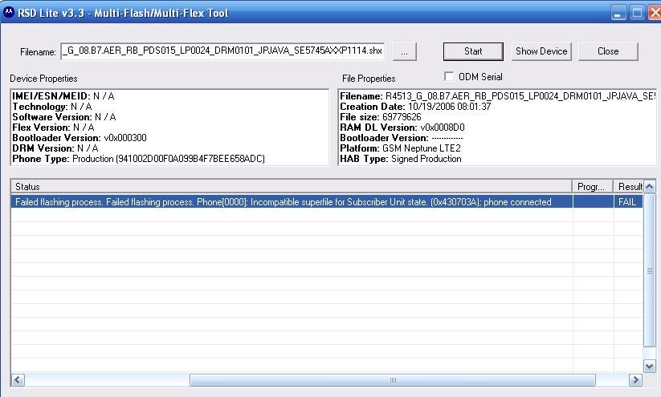This screenshot has height=397, width=661.
Task: Close RSD Lite with the title bar X
Action: (655, 13)
